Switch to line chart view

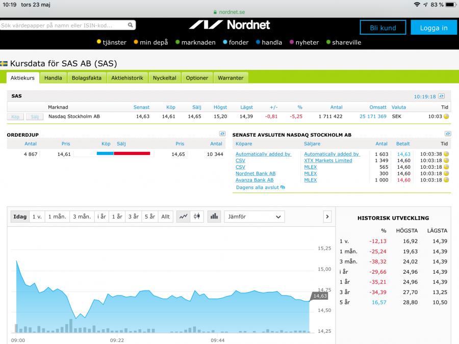(183, 217)
